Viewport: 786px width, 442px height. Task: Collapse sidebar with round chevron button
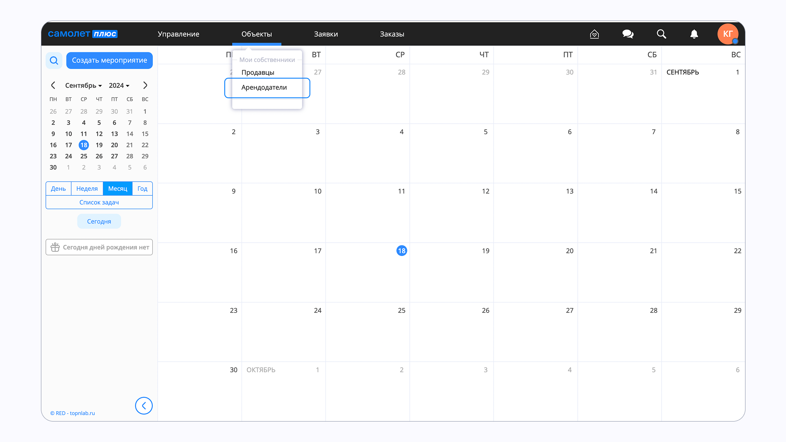point(144,406)
